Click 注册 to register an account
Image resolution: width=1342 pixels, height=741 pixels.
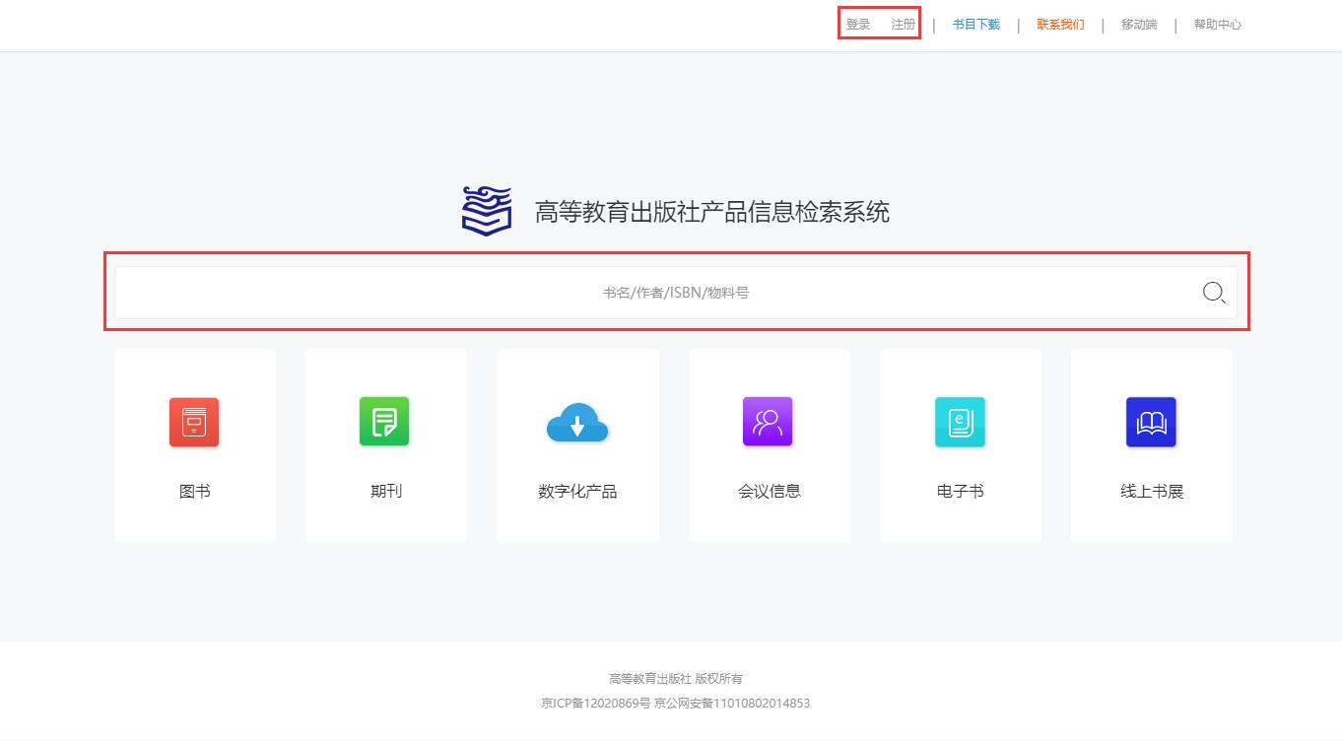pos(903,25)
